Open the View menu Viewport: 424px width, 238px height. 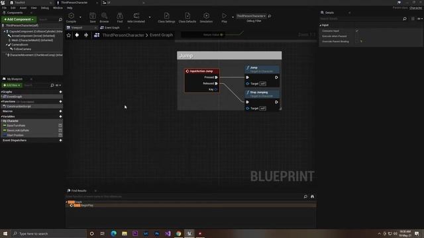(34, 8)
